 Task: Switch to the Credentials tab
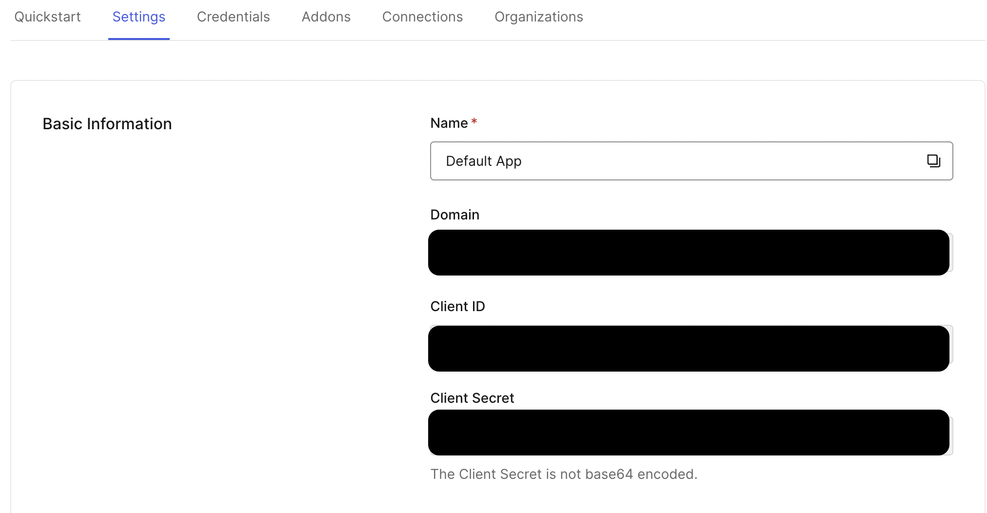(233, 17)
